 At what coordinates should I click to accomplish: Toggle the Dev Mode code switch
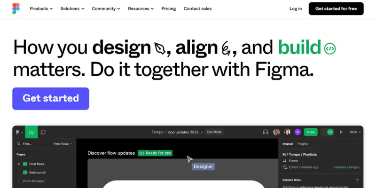[328, 132]
